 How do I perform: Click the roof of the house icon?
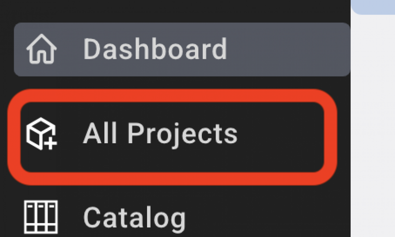tap(42, 40)
